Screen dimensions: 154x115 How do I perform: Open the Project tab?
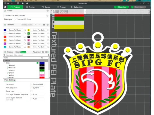[x=61, y=7]
